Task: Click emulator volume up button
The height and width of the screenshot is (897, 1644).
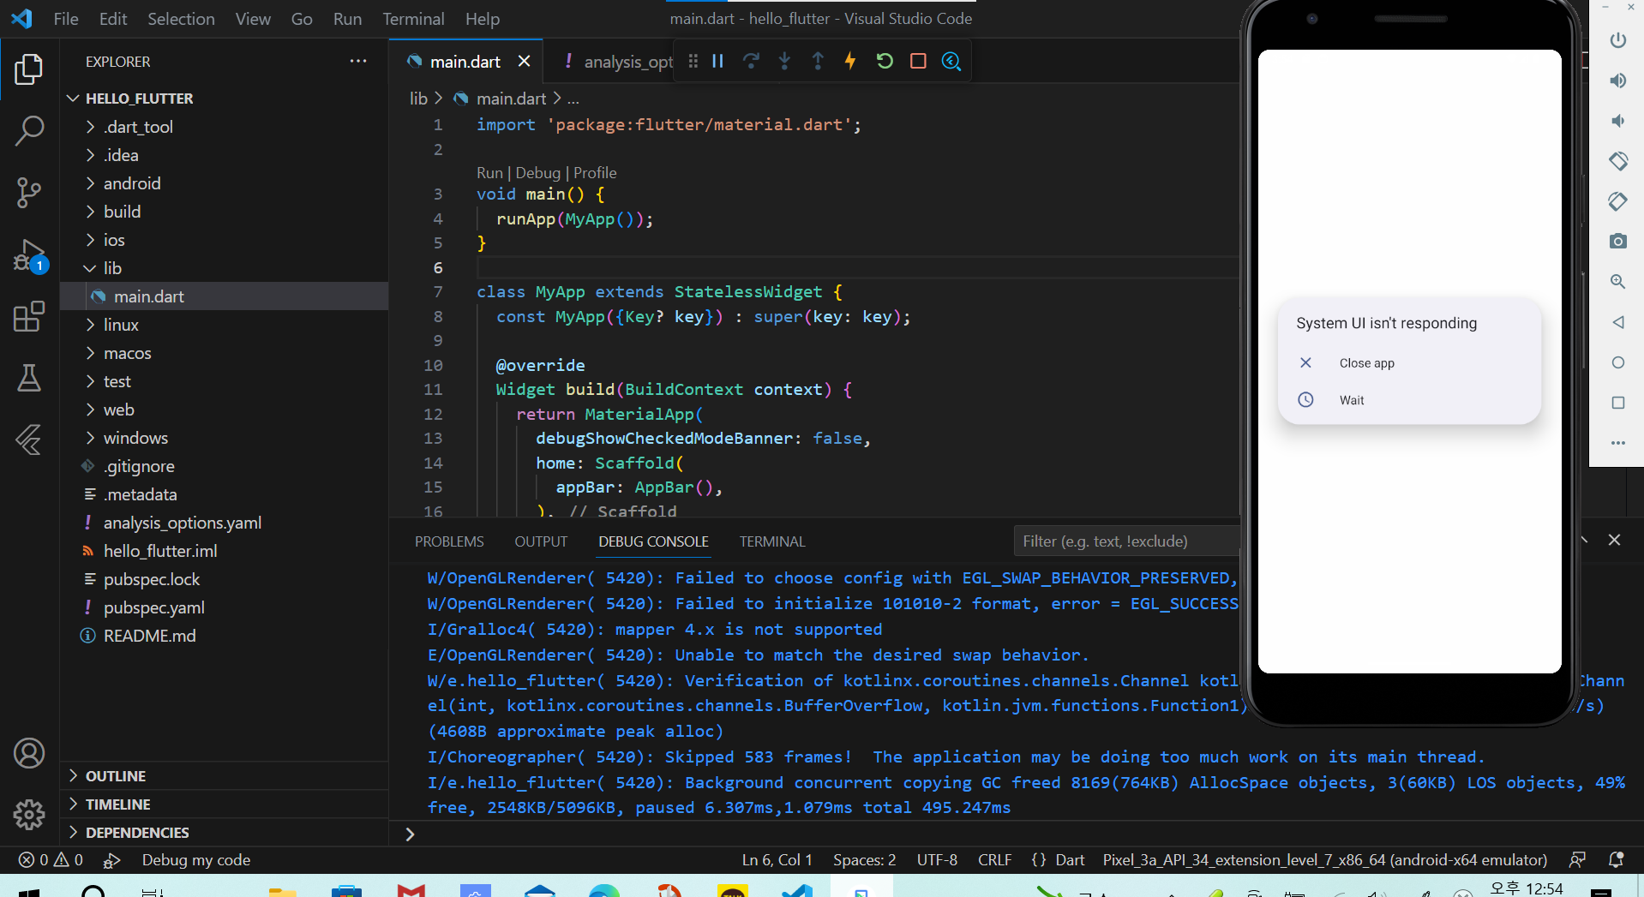Action: click(x=1617, y=81)
